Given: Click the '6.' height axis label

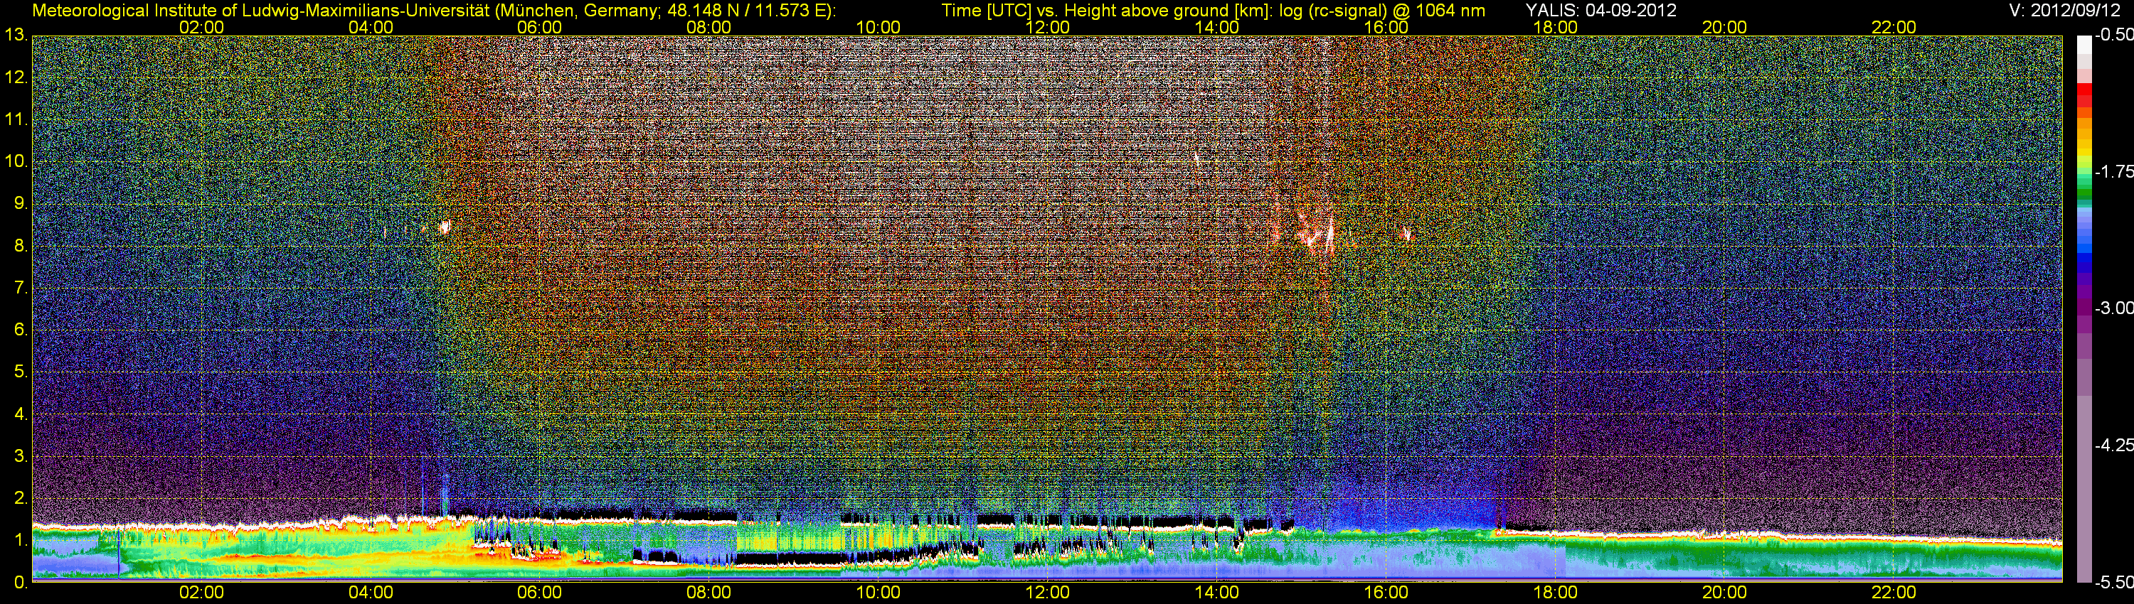Looking at the screenshot, I should [20, 330].
